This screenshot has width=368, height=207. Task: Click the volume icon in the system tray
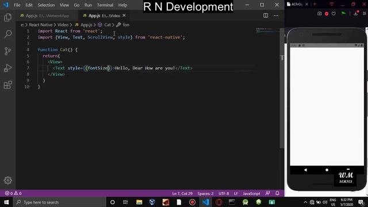tap(325, 202)
